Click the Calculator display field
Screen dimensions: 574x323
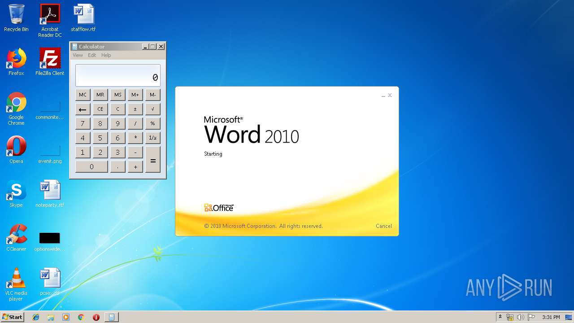pos(117,75)
